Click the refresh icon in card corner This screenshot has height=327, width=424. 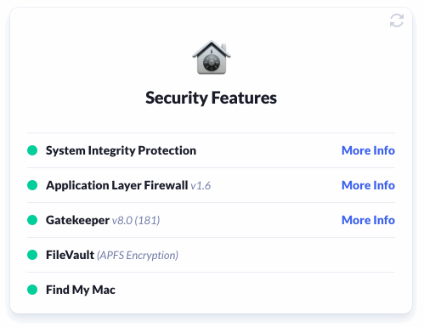click(x=397, y=20)
